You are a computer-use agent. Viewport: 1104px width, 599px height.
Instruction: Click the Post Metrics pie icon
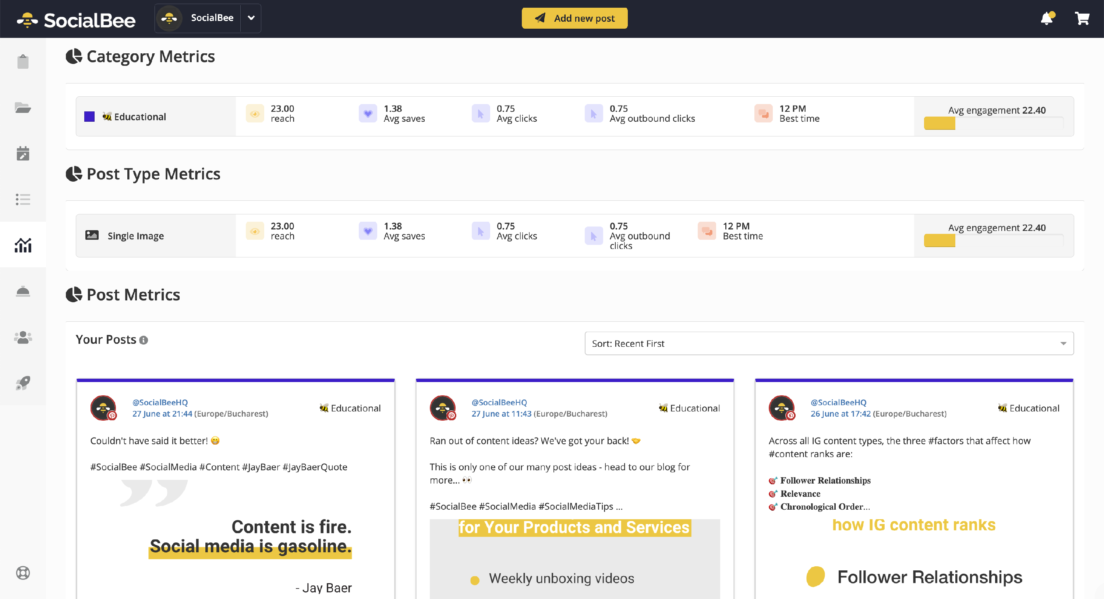74,295
